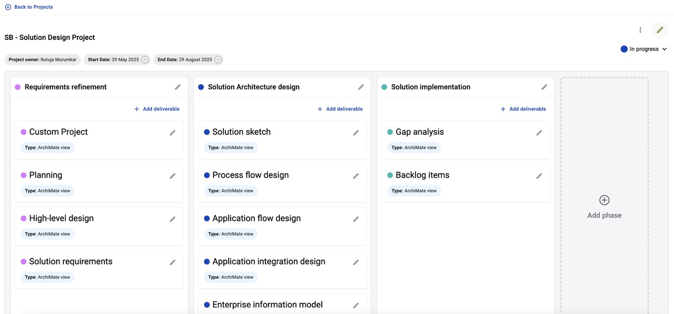Click the green pencil edit project icon
The image size is (674, 314).
(x=660, y=30)
